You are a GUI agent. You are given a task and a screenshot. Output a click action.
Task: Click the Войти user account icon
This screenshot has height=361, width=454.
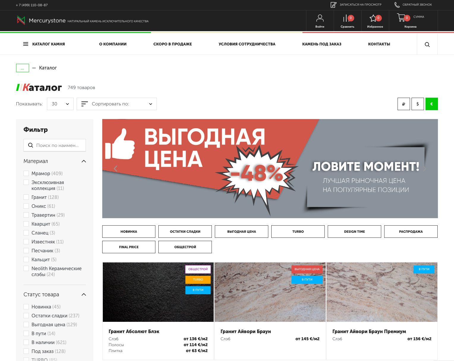320,18
